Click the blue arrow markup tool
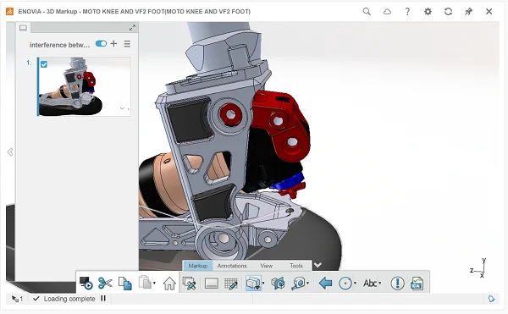Screen dimensions: 508x314 pos(325,284)
